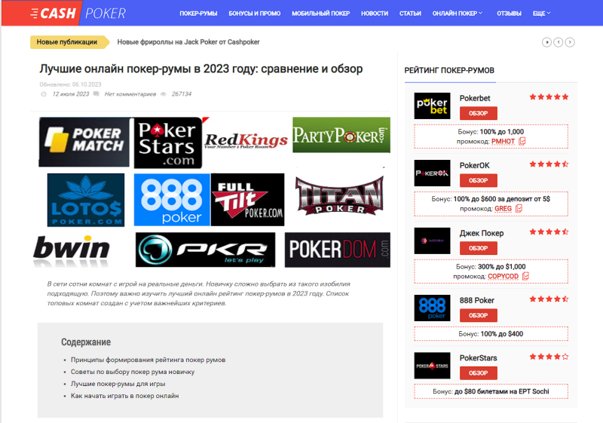Click ОБЗОР button for Джек Покер

tap(479, 248)
